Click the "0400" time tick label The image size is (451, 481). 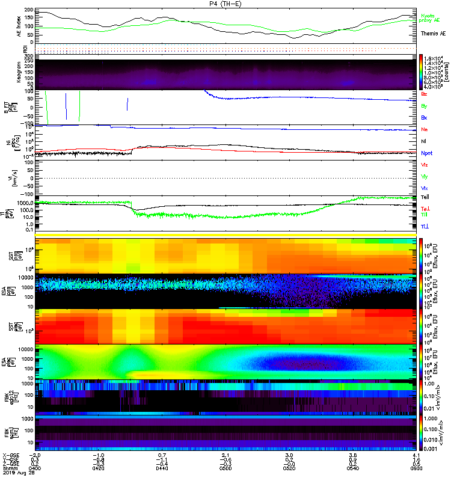point(34,468)
